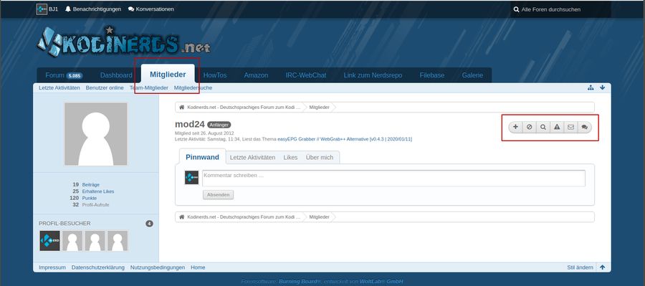Click the speech bubble icon beside Konversationen
Image resolution: width=645 pixels, height=286 pixels.
click(x=131, y=9)
